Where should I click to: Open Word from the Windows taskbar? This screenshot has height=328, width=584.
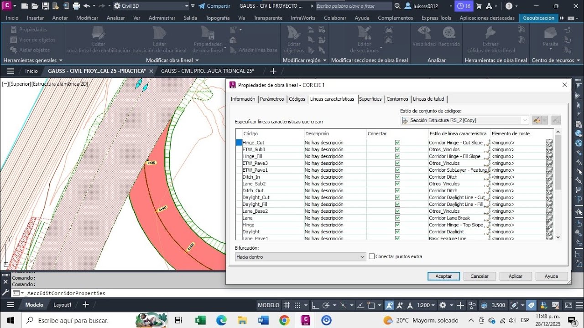(263, 320)
